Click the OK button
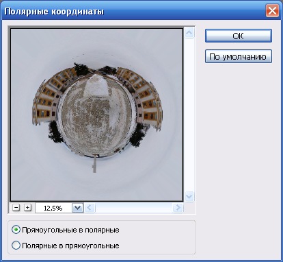Viewport: 283px width, 262px height. pyautogui.click(x=239, y=36)
